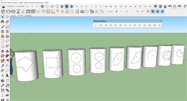Select the Follow Me tool

click(7, 56)
